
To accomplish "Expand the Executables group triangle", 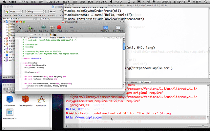I will (x=4, y=41).
